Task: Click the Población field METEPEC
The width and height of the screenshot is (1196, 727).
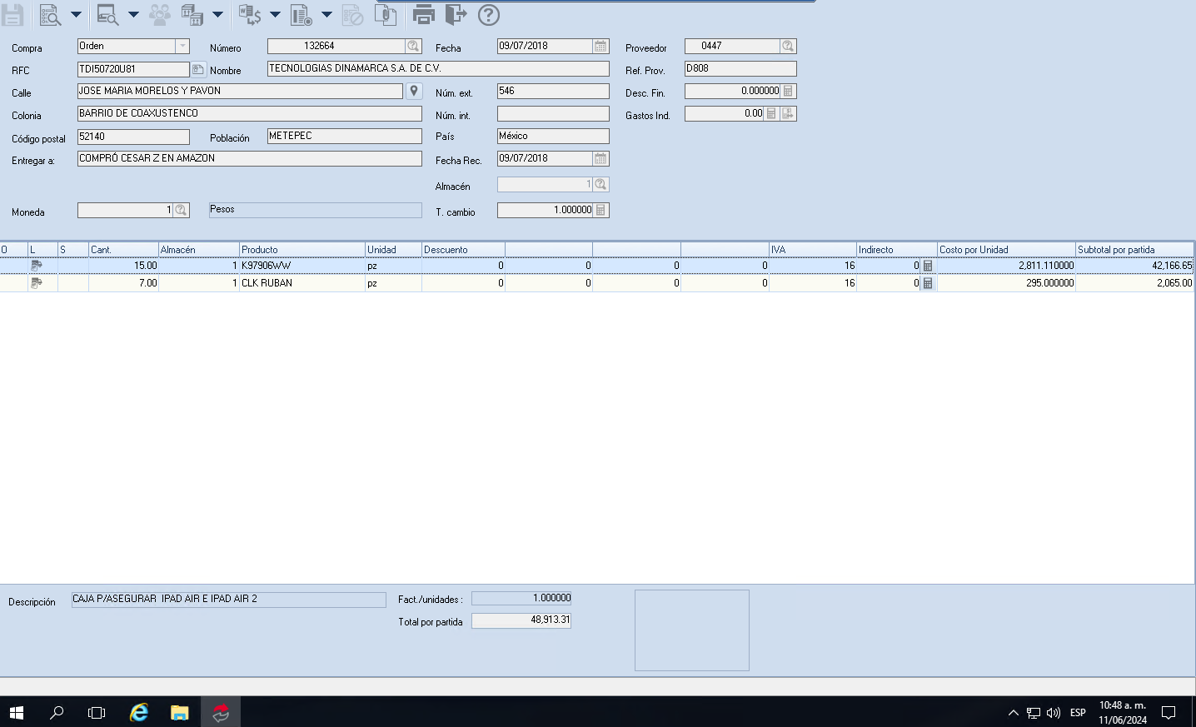Action: (x=345, y=136)
